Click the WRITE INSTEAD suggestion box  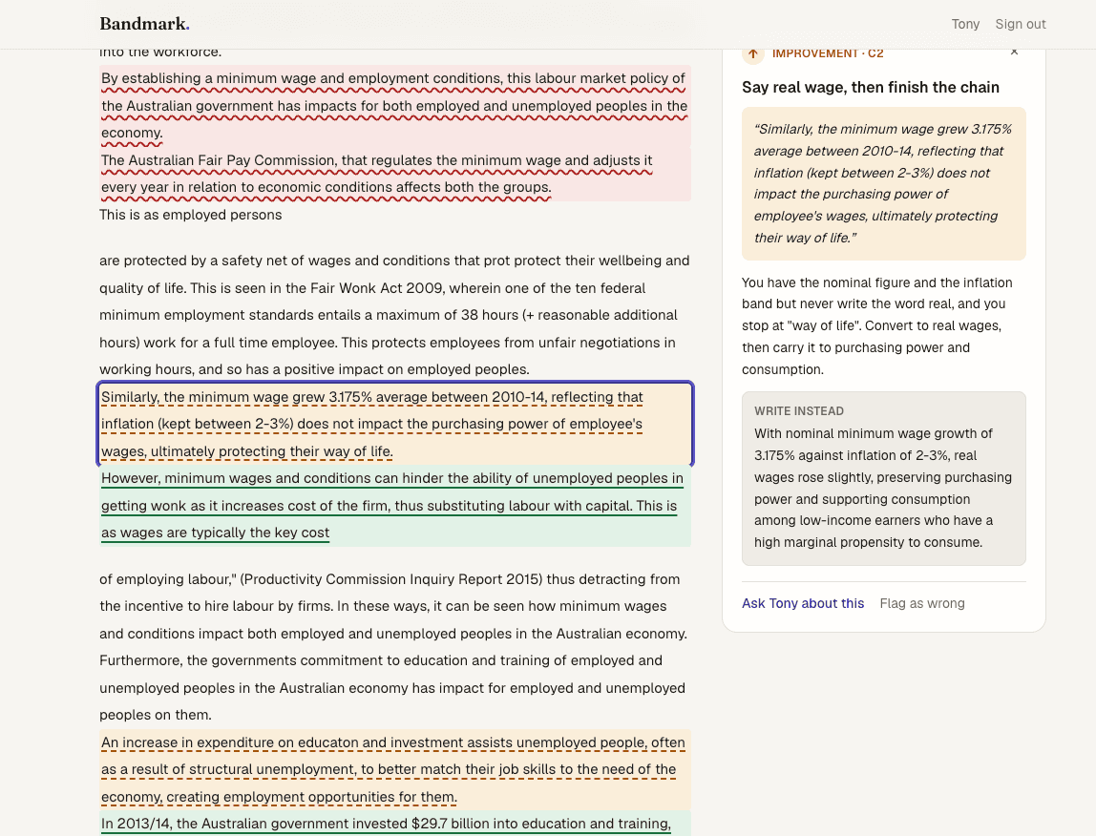[x=883, y=478]
